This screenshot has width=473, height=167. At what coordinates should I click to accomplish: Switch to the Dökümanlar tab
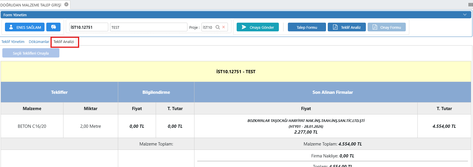tap(39, 42)
